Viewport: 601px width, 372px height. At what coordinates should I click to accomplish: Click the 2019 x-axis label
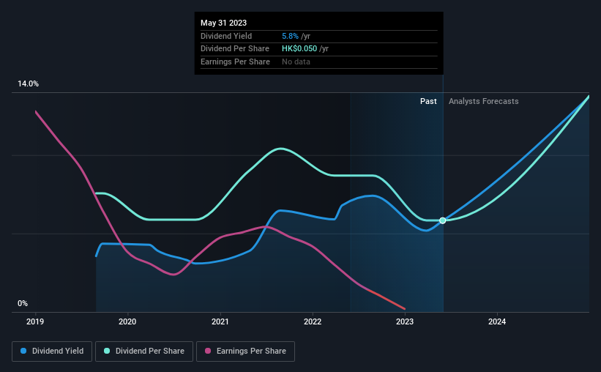pyautogui.click(x=35, y=321)
